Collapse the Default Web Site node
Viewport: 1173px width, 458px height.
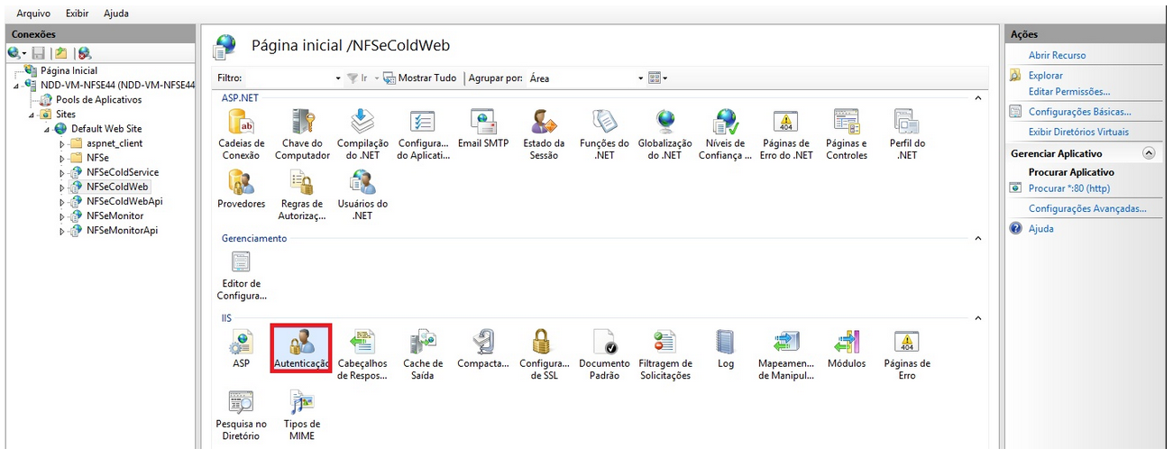coord(47,129)
